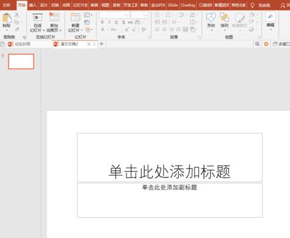Click the font color A icon
The width and height of the screenshot is (290, 238).
click(103, 30)
